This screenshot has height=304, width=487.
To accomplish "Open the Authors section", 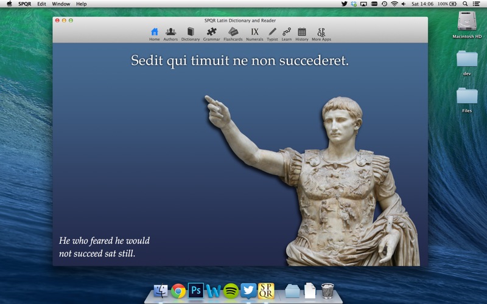I will [x=170, y=34].
